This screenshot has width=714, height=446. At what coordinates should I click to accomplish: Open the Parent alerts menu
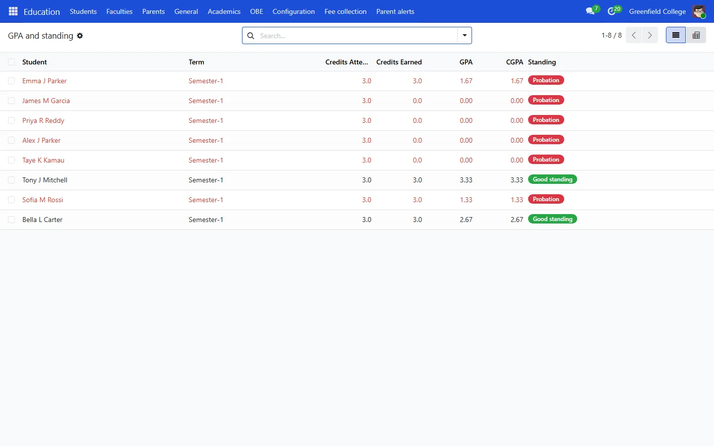coord(395,11)
